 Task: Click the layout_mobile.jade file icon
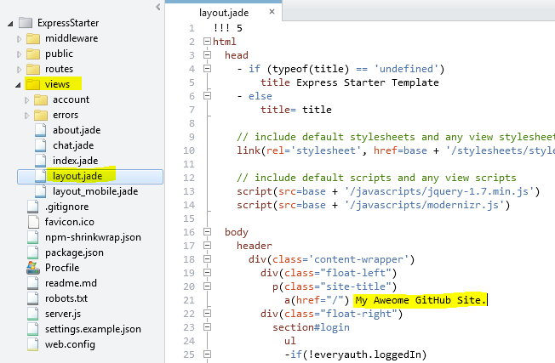pos(41,191)
